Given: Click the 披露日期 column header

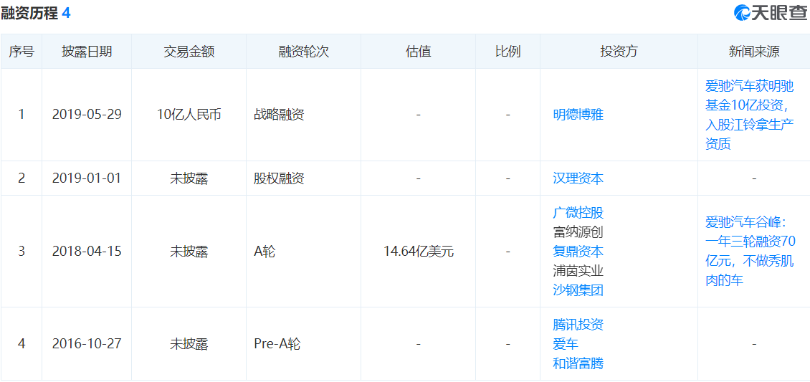Looking at the screenshot, I should (87, 52).
